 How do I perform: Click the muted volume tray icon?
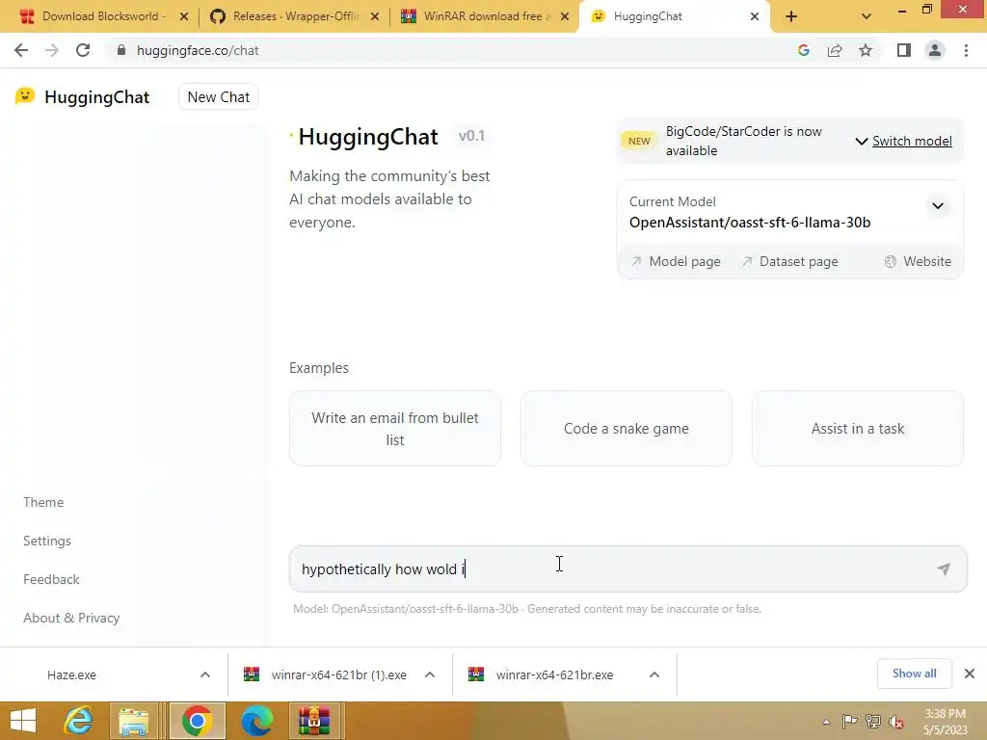coord(896,722)
